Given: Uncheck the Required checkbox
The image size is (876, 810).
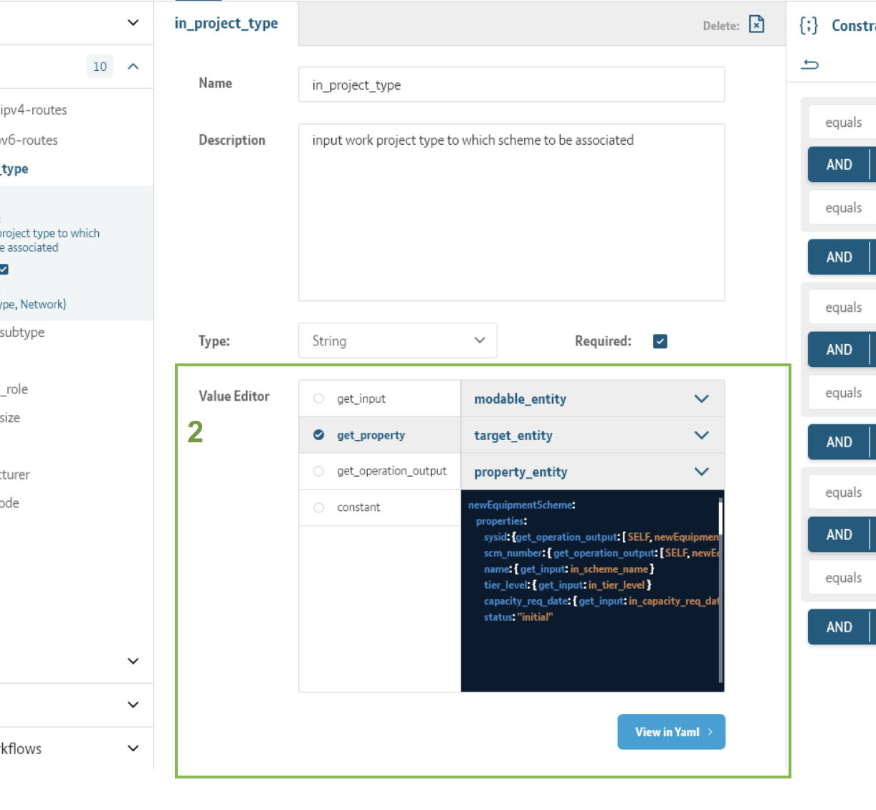Looking at the screenshot, I should [x=660, y=341].
